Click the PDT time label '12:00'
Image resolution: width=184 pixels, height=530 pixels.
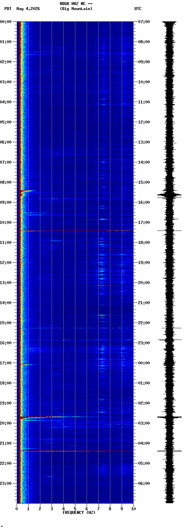(x=6, y=263)
